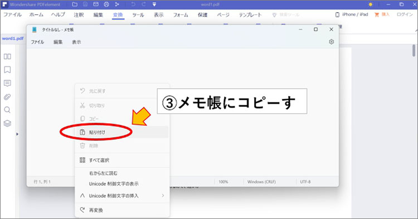Choose コピー in context menu
This screenshot has width=418, height=219.
tap(122, 119)
